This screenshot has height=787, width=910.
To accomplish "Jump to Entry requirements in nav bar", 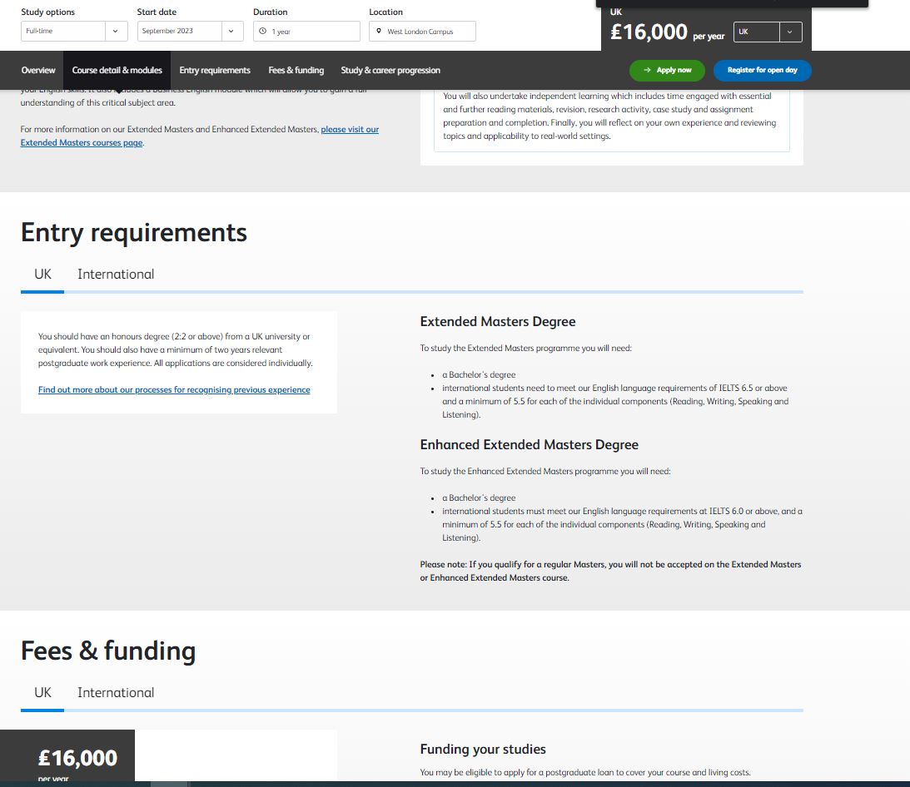I will 215,71.
